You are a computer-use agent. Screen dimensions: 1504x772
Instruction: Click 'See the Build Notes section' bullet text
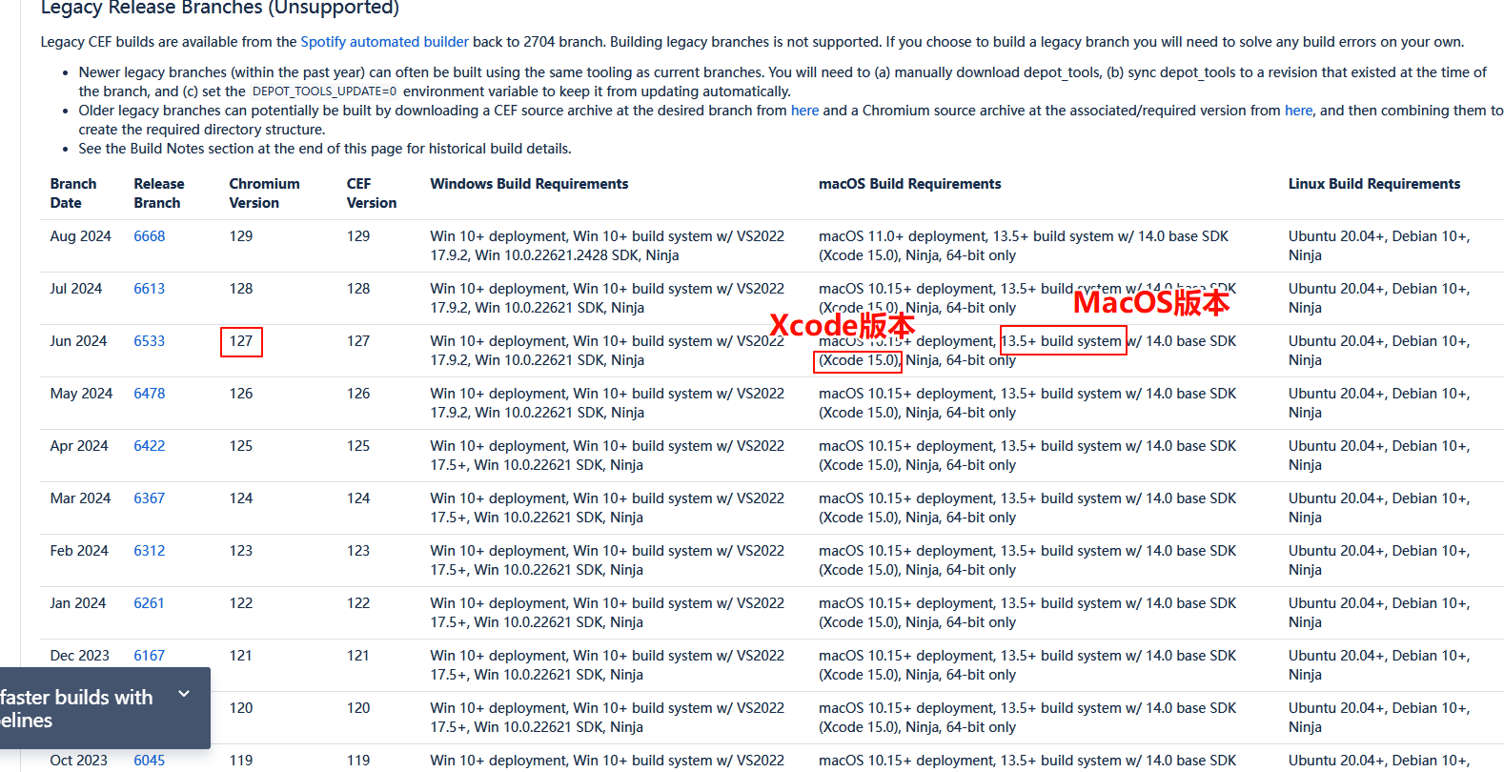point(325,149)
